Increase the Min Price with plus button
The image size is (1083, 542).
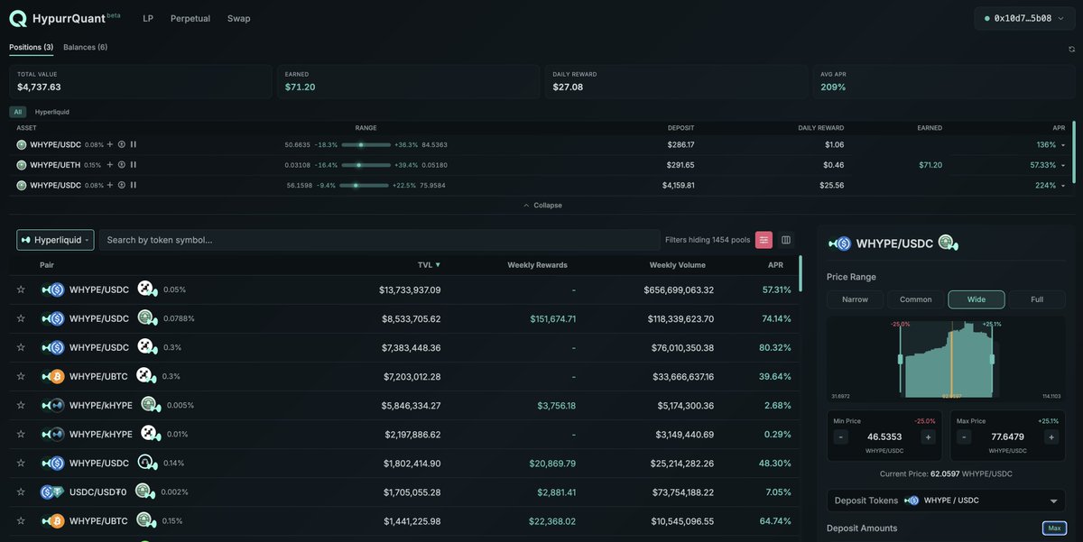[x=928, y=436]
